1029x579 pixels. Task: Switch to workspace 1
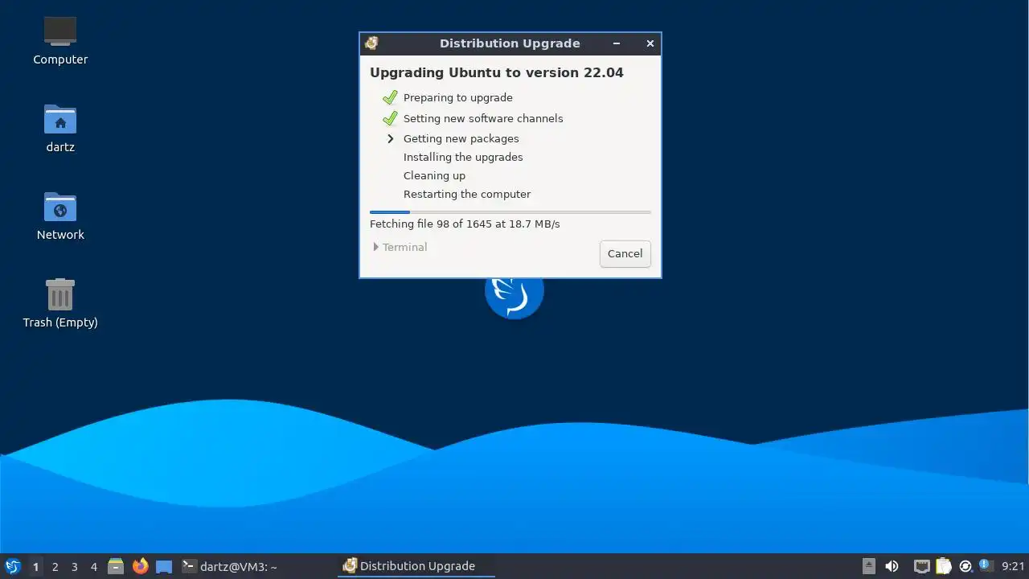(35, 567)
